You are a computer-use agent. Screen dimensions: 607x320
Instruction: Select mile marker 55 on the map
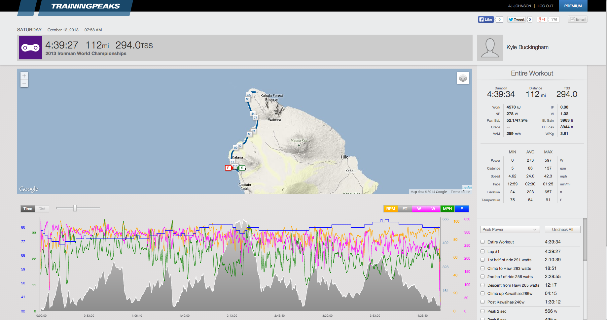249,95
